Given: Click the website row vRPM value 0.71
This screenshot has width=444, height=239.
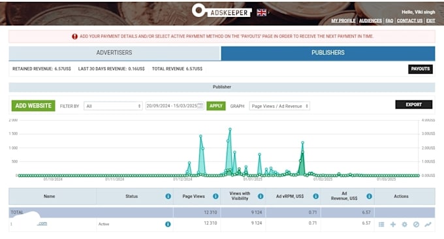Looking at the screenshot, I should (313, 223).
